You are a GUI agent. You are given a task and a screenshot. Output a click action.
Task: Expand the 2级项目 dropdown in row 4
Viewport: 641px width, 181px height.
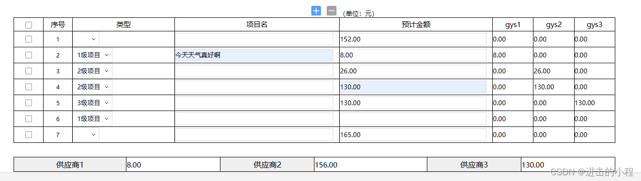(x=93, y=87)
